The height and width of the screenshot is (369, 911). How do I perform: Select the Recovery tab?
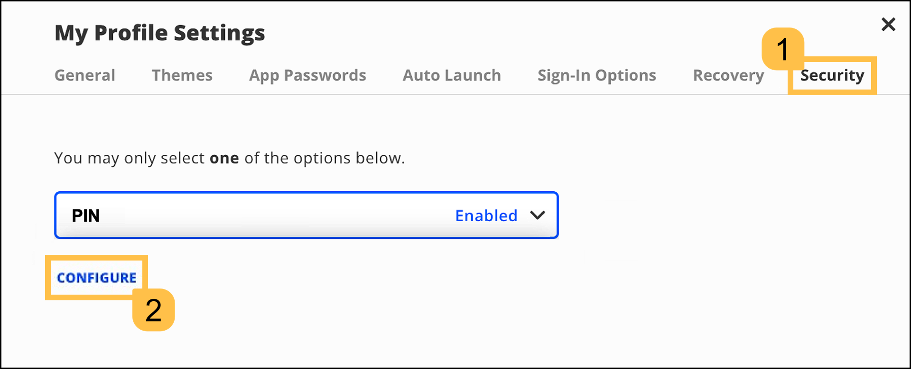click(x=728, y=75)
